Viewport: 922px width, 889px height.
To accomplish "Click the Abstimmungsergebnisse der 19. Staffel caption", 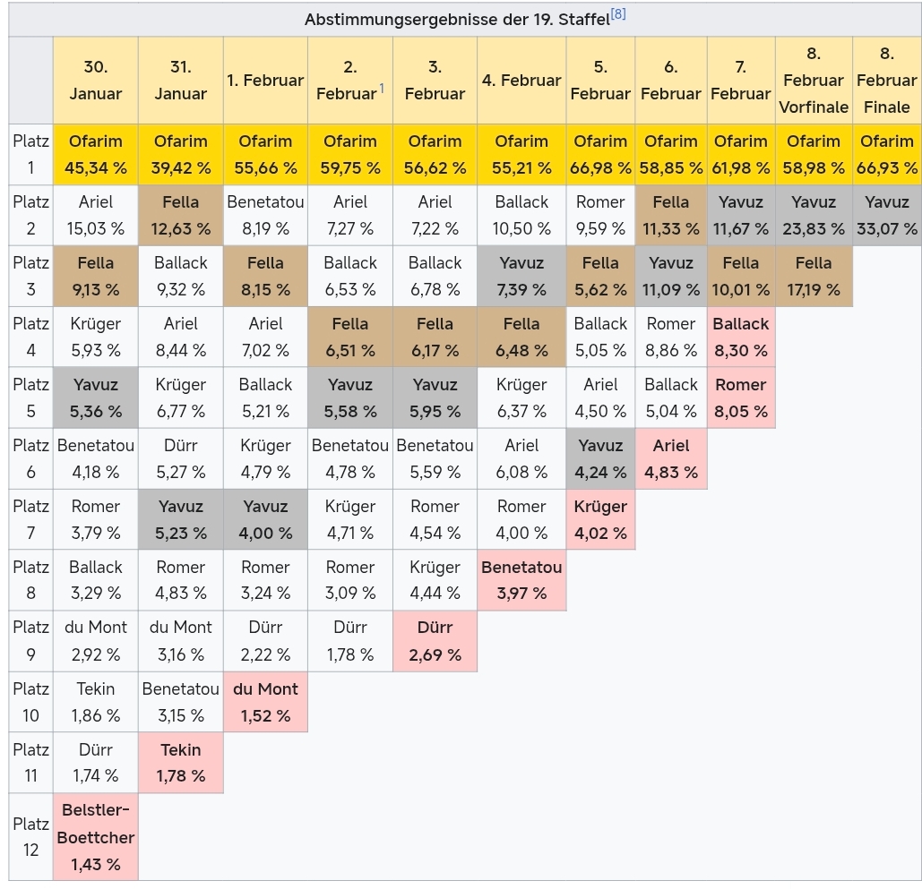I will coord(456,20).
